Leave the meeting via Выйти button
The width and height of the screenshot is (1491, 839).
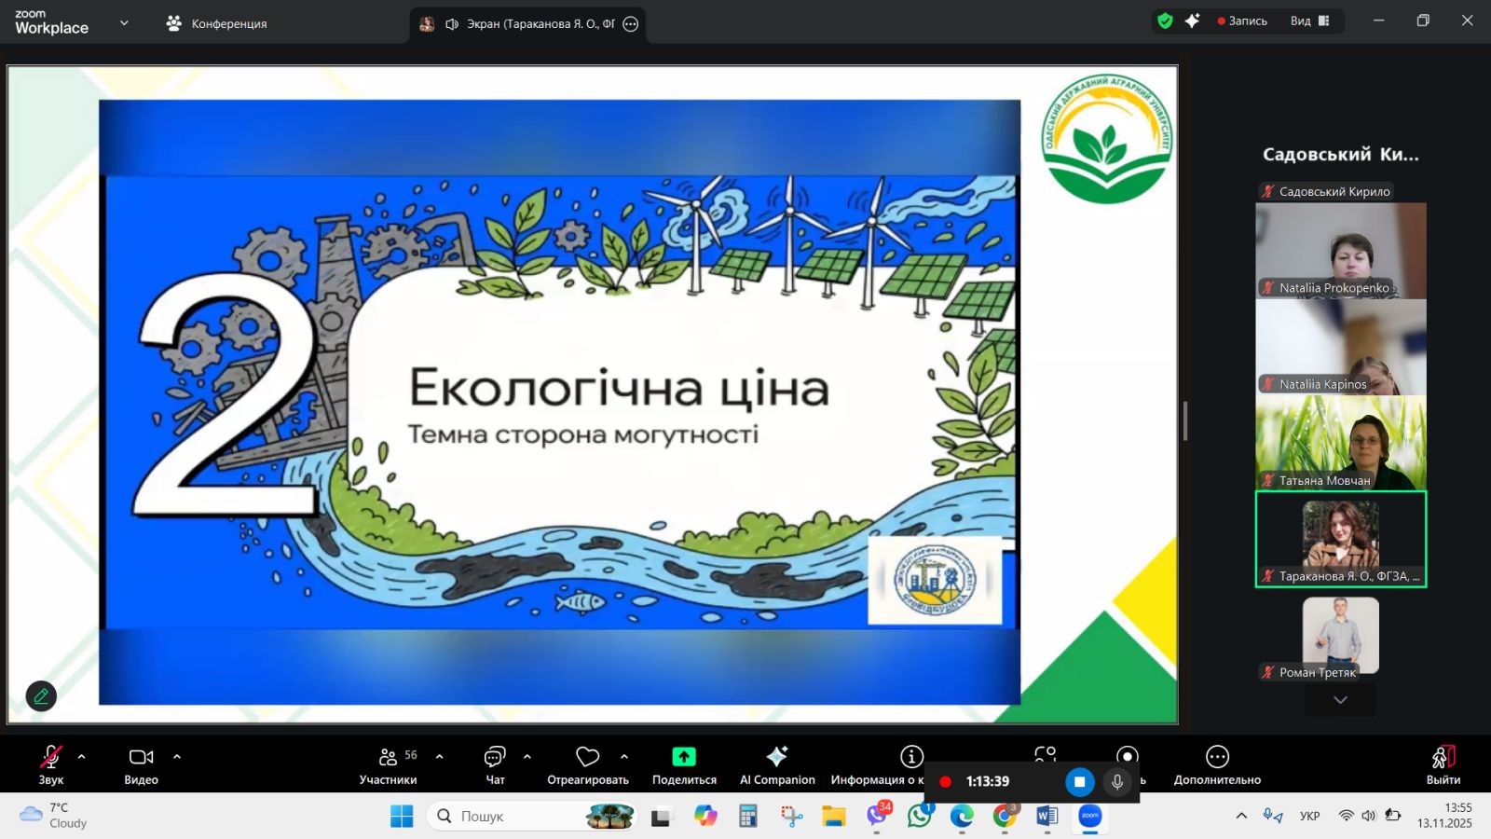[x=1443, y=764]
